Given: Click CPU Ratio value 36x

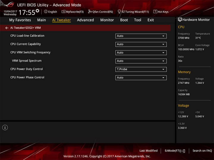Looking at the screenshot, I should tap(180, 61).
